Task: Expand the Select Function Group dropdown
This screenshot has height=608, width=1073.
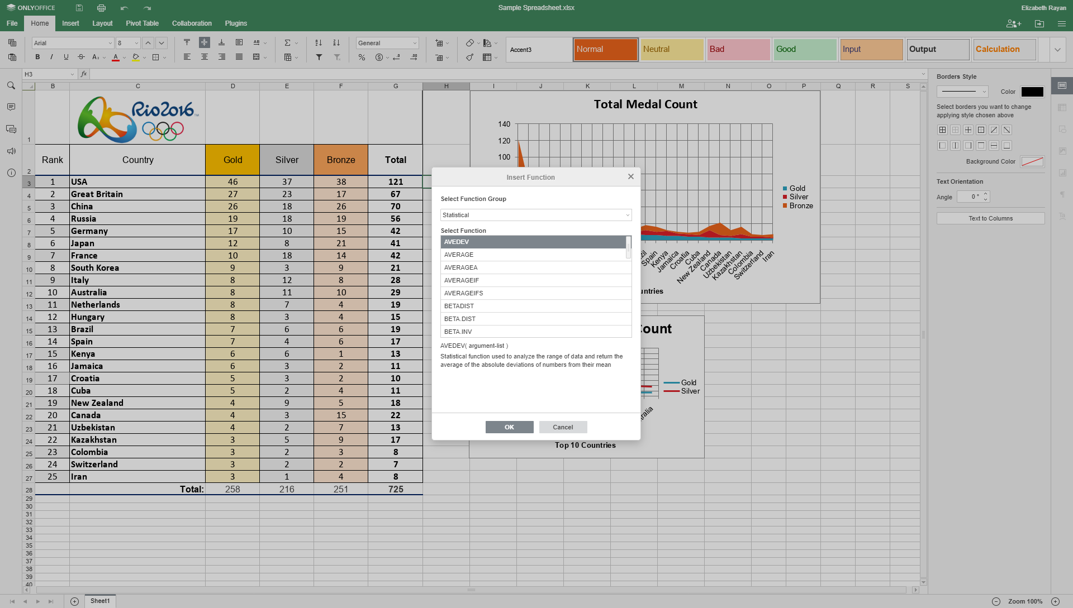Action: (536, 215)
